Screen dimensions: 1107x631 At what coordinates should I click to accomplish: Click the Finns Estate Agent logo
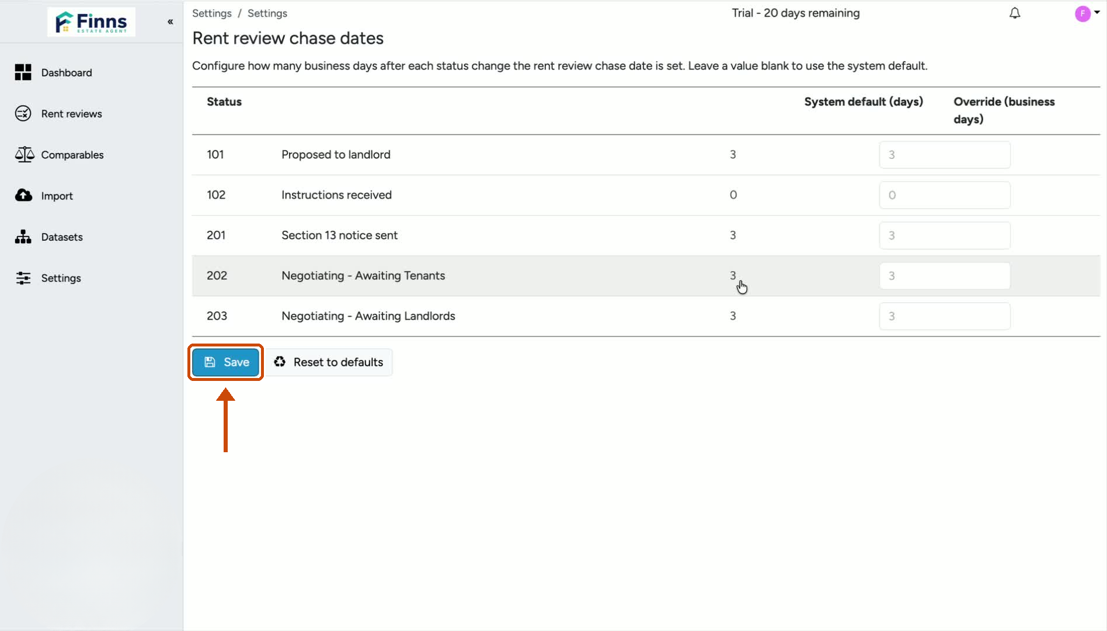[91, 22]
